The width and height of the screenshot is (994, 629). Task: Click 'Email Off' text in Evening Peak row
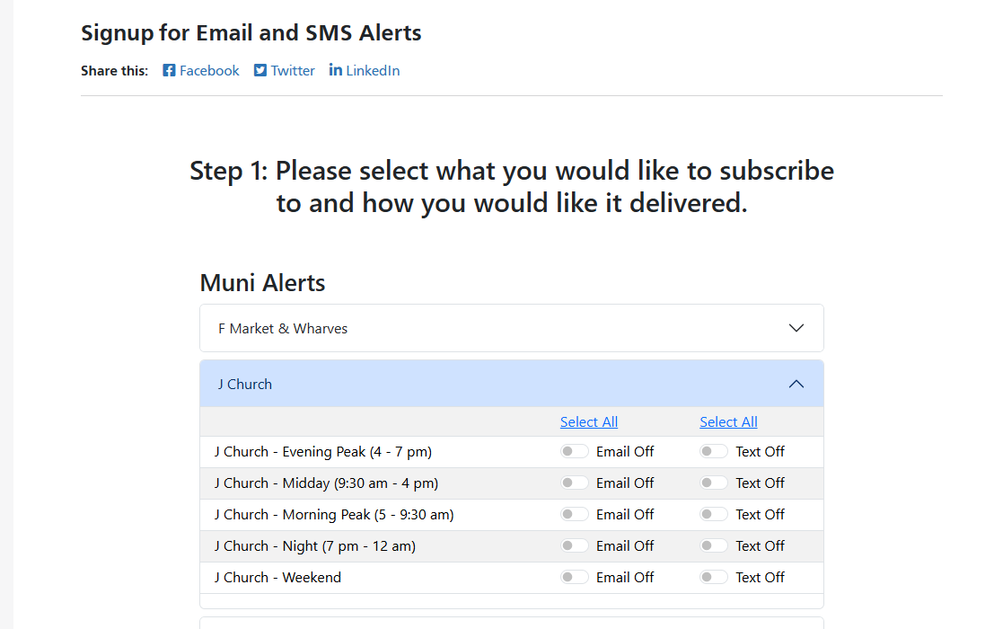(625, 451)
